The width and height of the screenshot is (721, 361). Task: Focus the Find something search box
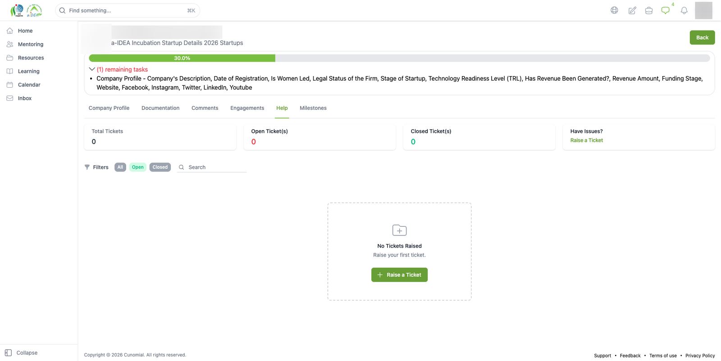128,10
